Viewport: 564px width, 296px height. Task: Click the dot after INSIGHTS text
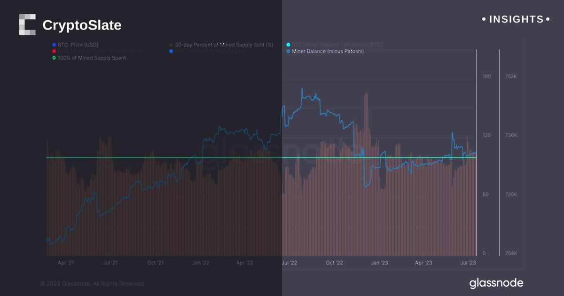click(547, 19)
